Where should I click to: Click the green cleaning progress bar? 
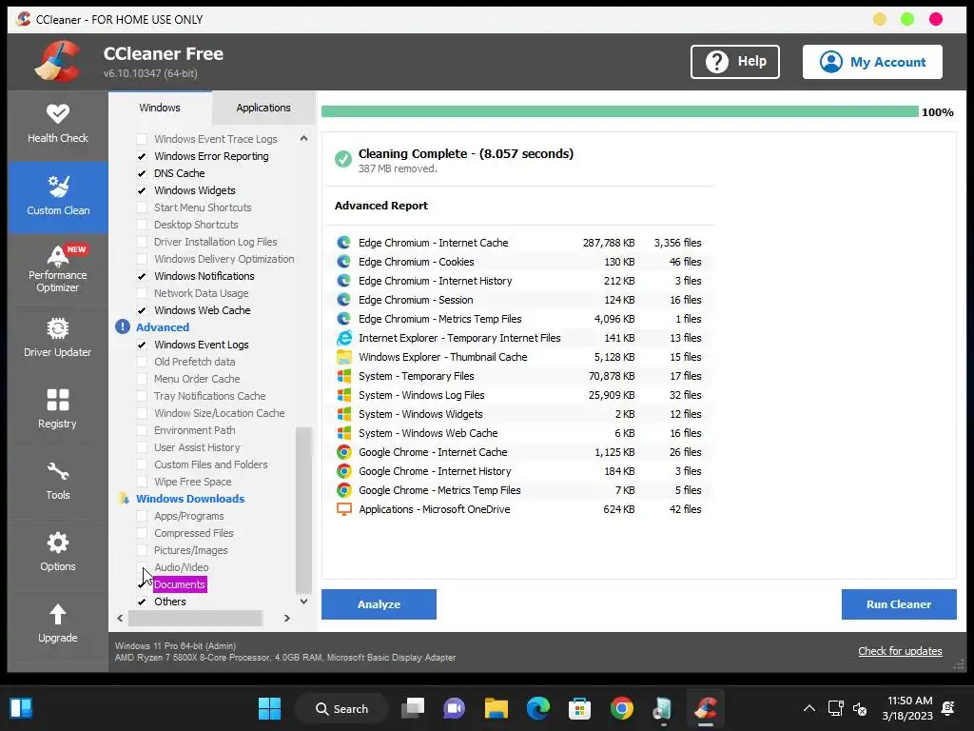619,112
